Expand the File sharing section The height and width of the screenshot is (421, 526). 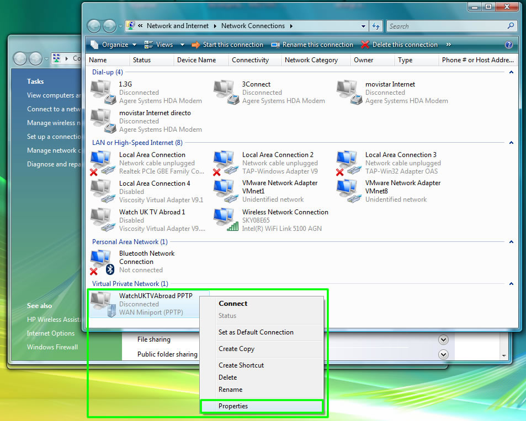[443, 340]
